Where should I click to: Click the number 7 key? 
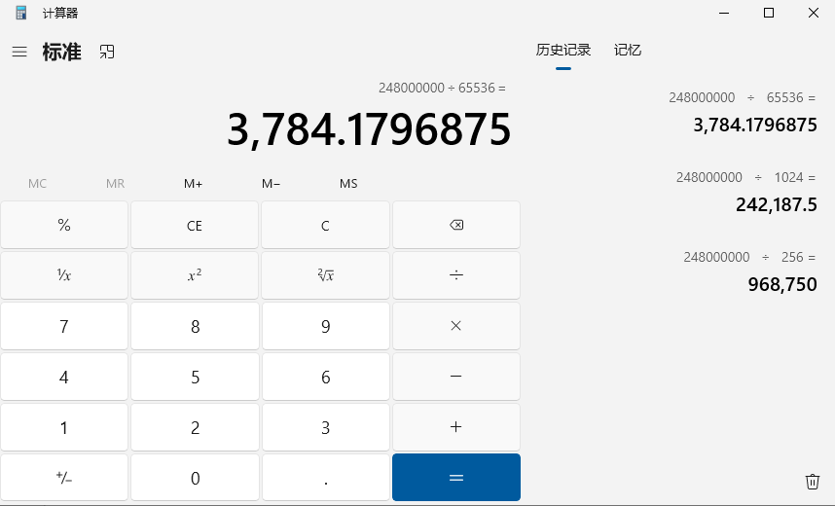point(64,326)
